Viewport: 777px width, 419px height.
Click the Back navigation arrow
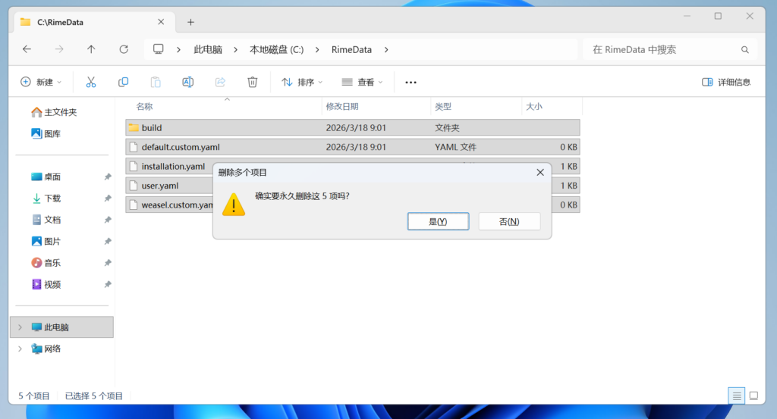tap(27, 49)
